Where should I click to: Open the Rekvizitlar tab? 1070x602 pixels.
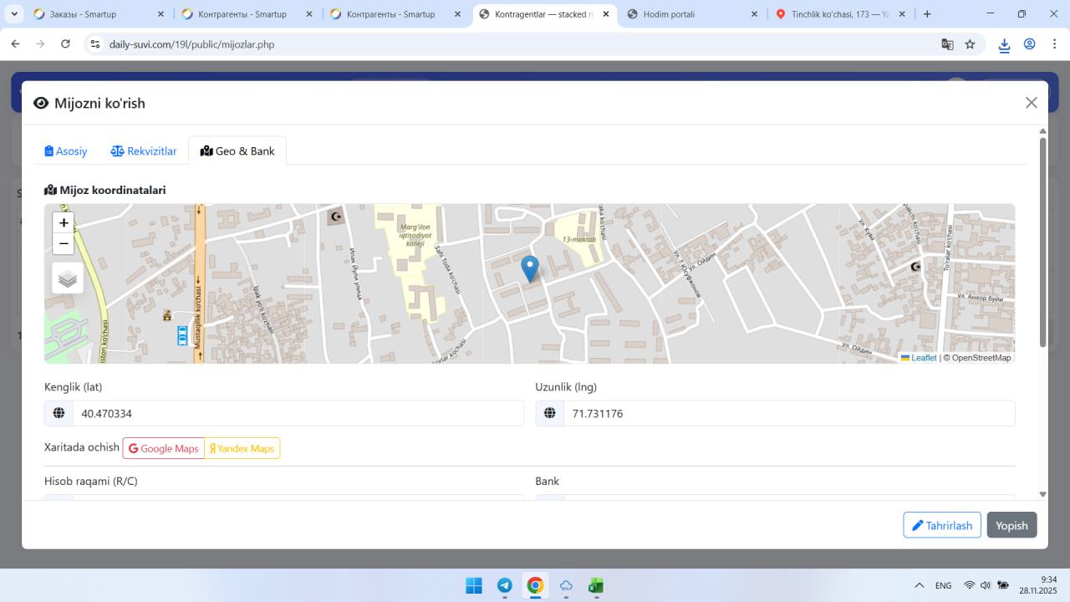(x=144, y=151)
